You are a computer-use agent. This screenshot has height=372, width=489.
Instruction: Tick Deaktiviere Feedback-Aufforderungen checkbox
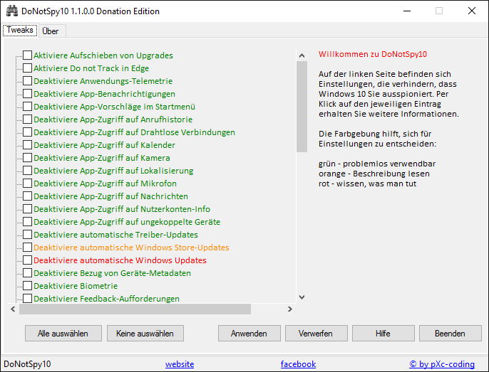[27, 298]
